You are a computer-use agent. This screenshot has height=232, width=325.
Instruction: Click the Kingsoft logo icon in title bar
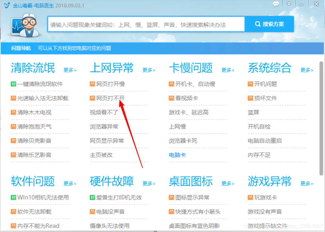click(x=6, y=5)
